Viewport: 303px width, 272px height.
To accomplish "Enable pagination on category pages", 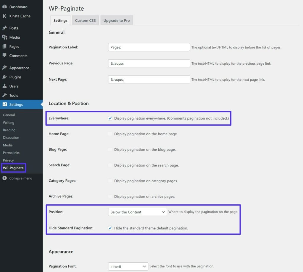I will pyautogui.click(x=110, y=181).
